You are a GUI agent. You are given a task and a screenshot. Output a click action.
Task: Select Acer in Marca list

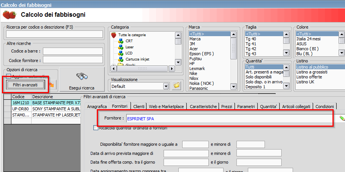pos(194,49)
